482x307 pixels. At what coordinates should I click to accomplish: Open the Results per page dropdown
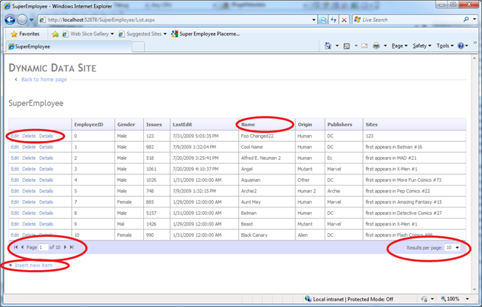[x=451, y=247]
